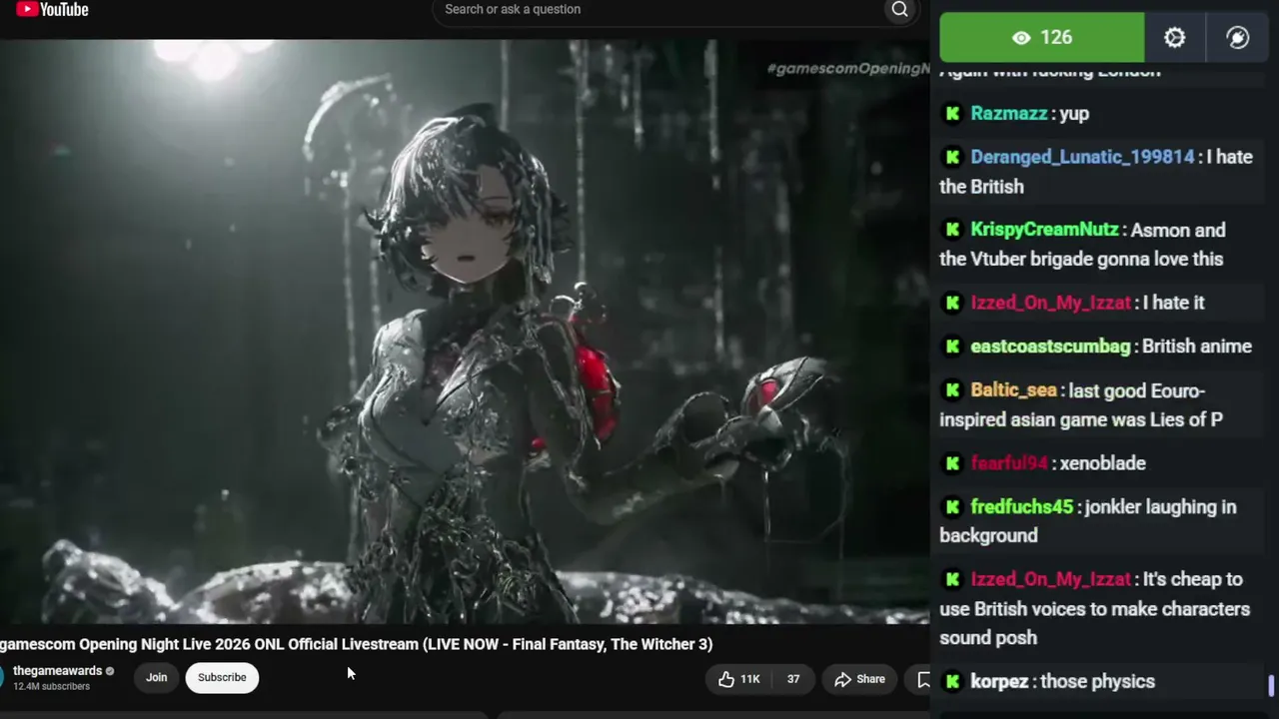Click the '12.4M subscribers' text
The width and height of the screenshot is (1279, 719).
[51, 687]
